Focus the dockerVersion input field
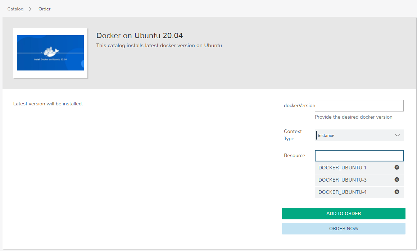The image size is (417, 251). click(359, 106)
